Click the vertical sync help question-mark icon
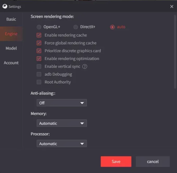The width and height of the screenshot is (177, 173). [x=85, y=66]
